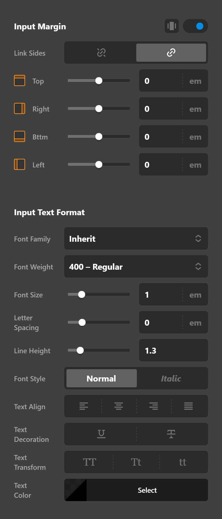Select the unlink sides icon
This screenshot has width=222, height=519.
pyautogui.click(x=101, y=53)
